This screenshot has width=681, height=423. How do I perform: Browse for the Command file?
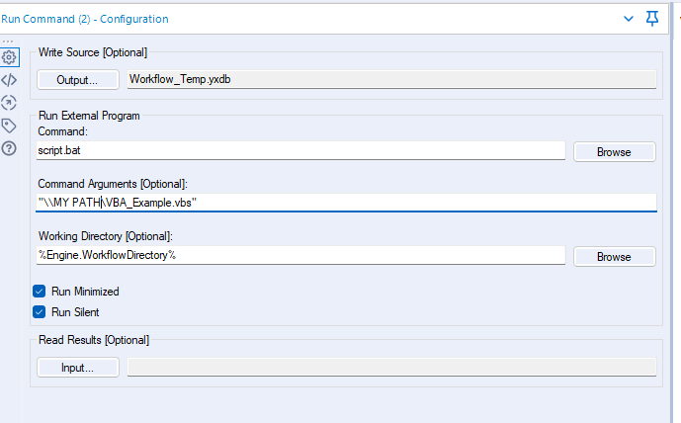[614, 152]
